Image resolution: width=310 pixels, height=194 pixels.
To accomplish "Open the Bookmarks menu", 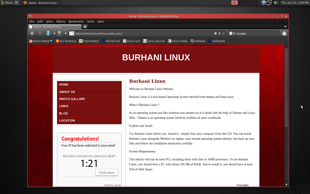I will 76,21.
